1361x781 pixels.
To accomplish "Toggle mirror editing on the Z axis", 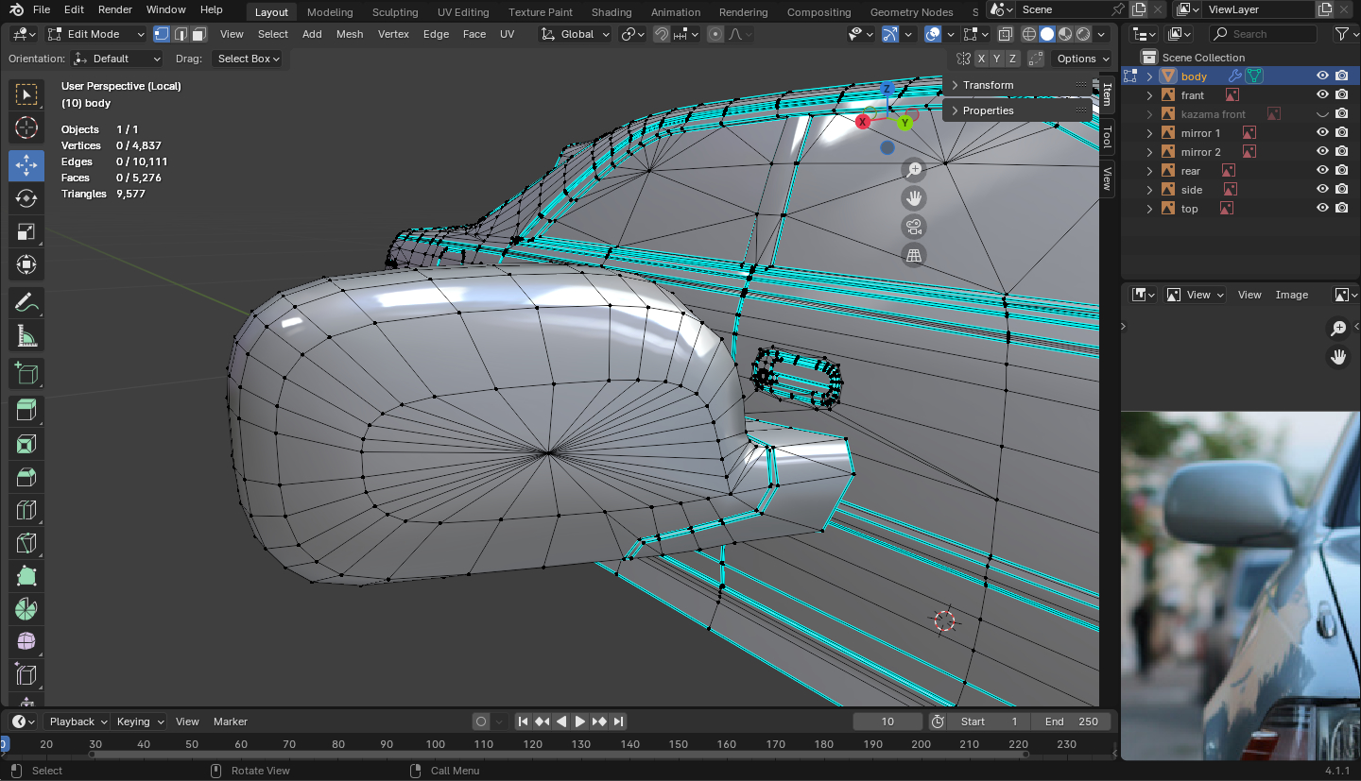I will (1013, 59).
